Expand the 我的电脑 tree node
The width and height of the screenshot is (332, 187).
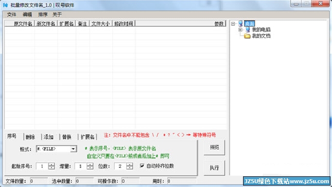pyautogui.click(x=240, y=30)
